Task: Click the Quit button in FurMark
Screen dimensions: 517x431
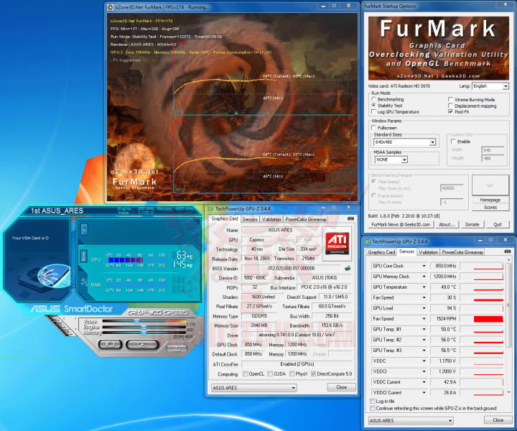Action: click(498, 225)
